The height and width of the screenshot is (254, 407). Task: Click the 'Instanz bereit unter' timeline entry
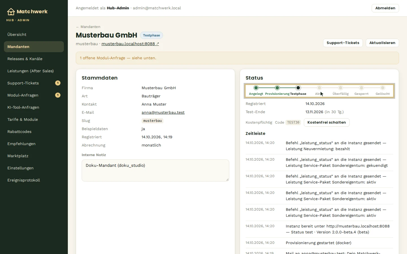319,229
